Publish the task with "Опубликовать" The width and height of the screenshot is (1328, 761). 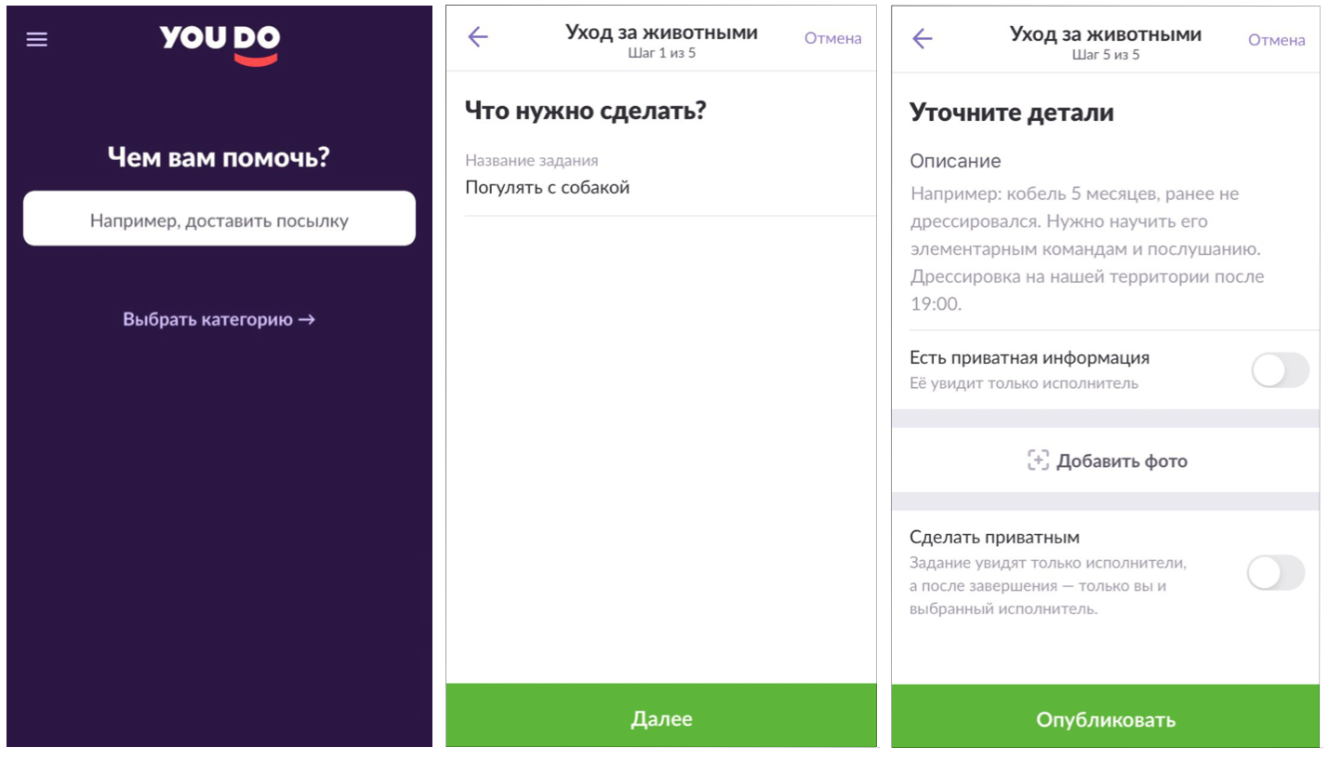1106,719
